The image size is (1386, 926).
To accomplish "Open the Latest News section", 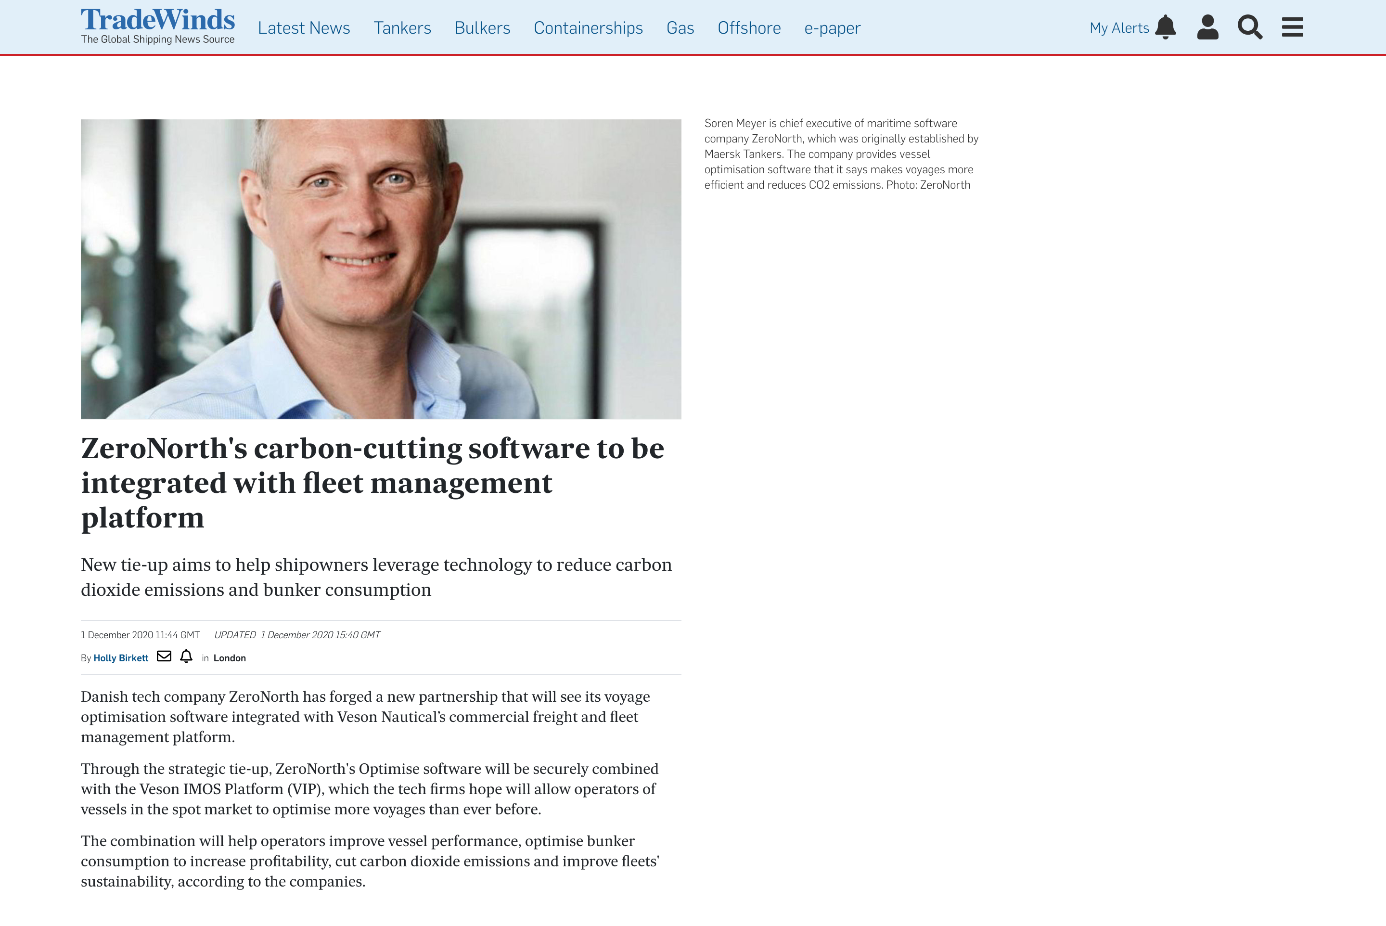I will tap(304, 28).
